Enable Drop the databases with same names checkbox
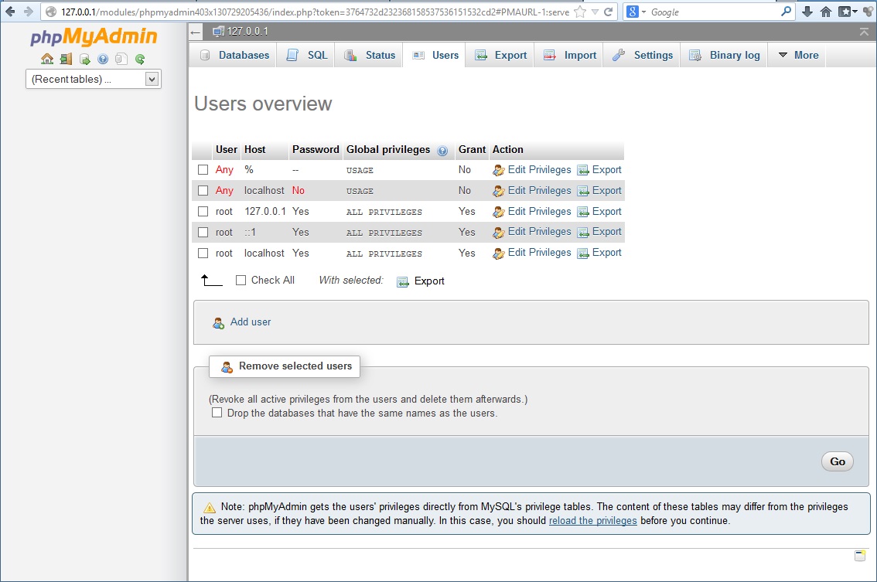Screen dimensions: 877x582 (217, 414)
